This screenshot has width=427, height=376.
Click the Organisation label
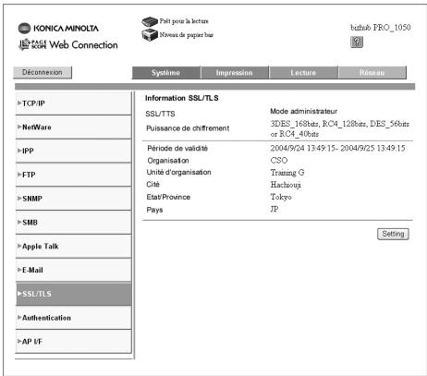point(168,161)
